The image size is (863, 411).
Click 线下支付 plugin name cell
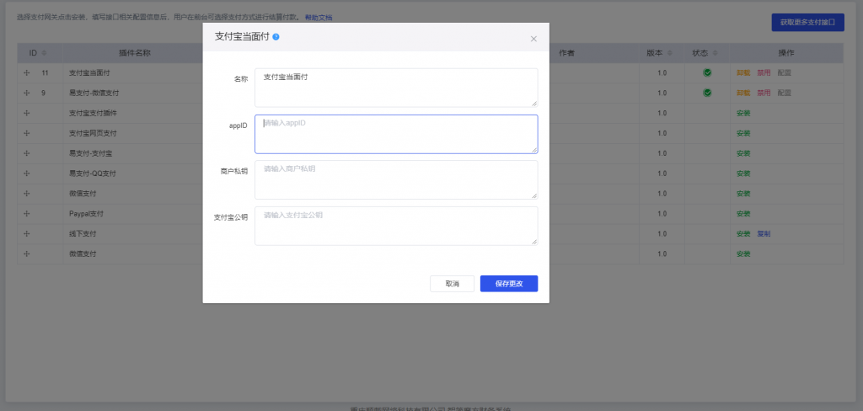[83, 234]
